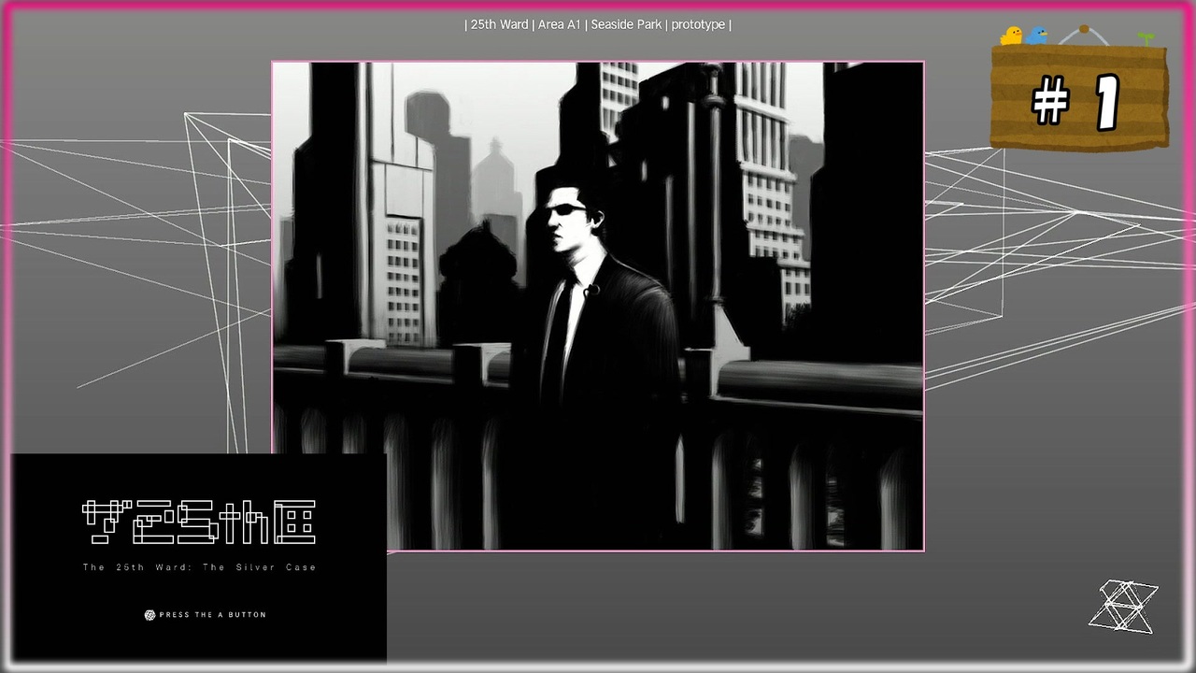1196x673 pixels.
Task: Click the "# 1" episode number on the sign
Action: click(1076, 103)
